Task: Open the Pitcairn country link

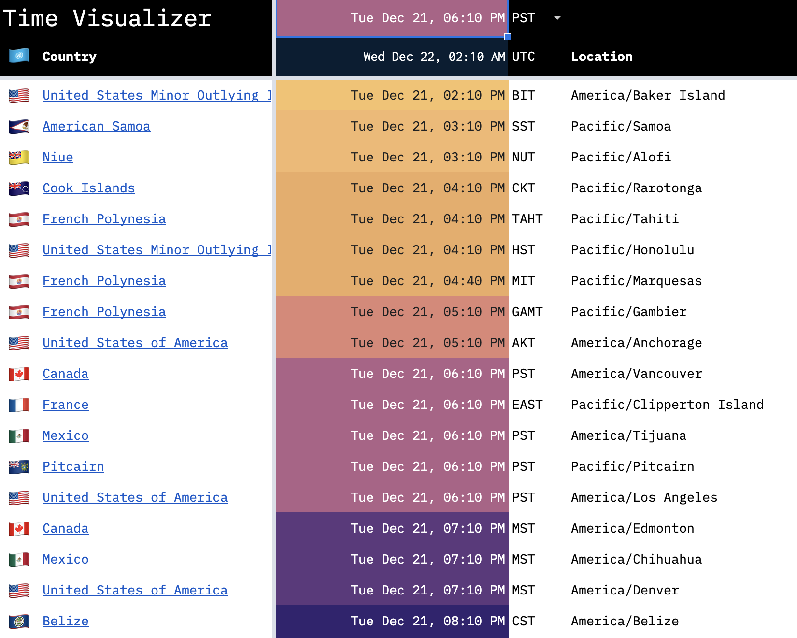Action: pyautogui.click(x=73, y=466)
